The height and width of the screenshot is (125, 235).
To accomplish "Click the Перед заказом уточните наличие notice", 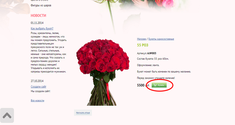I will [156, 78].
